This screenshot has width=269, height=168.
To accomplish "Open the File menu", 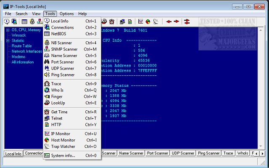I will point(8,14).
